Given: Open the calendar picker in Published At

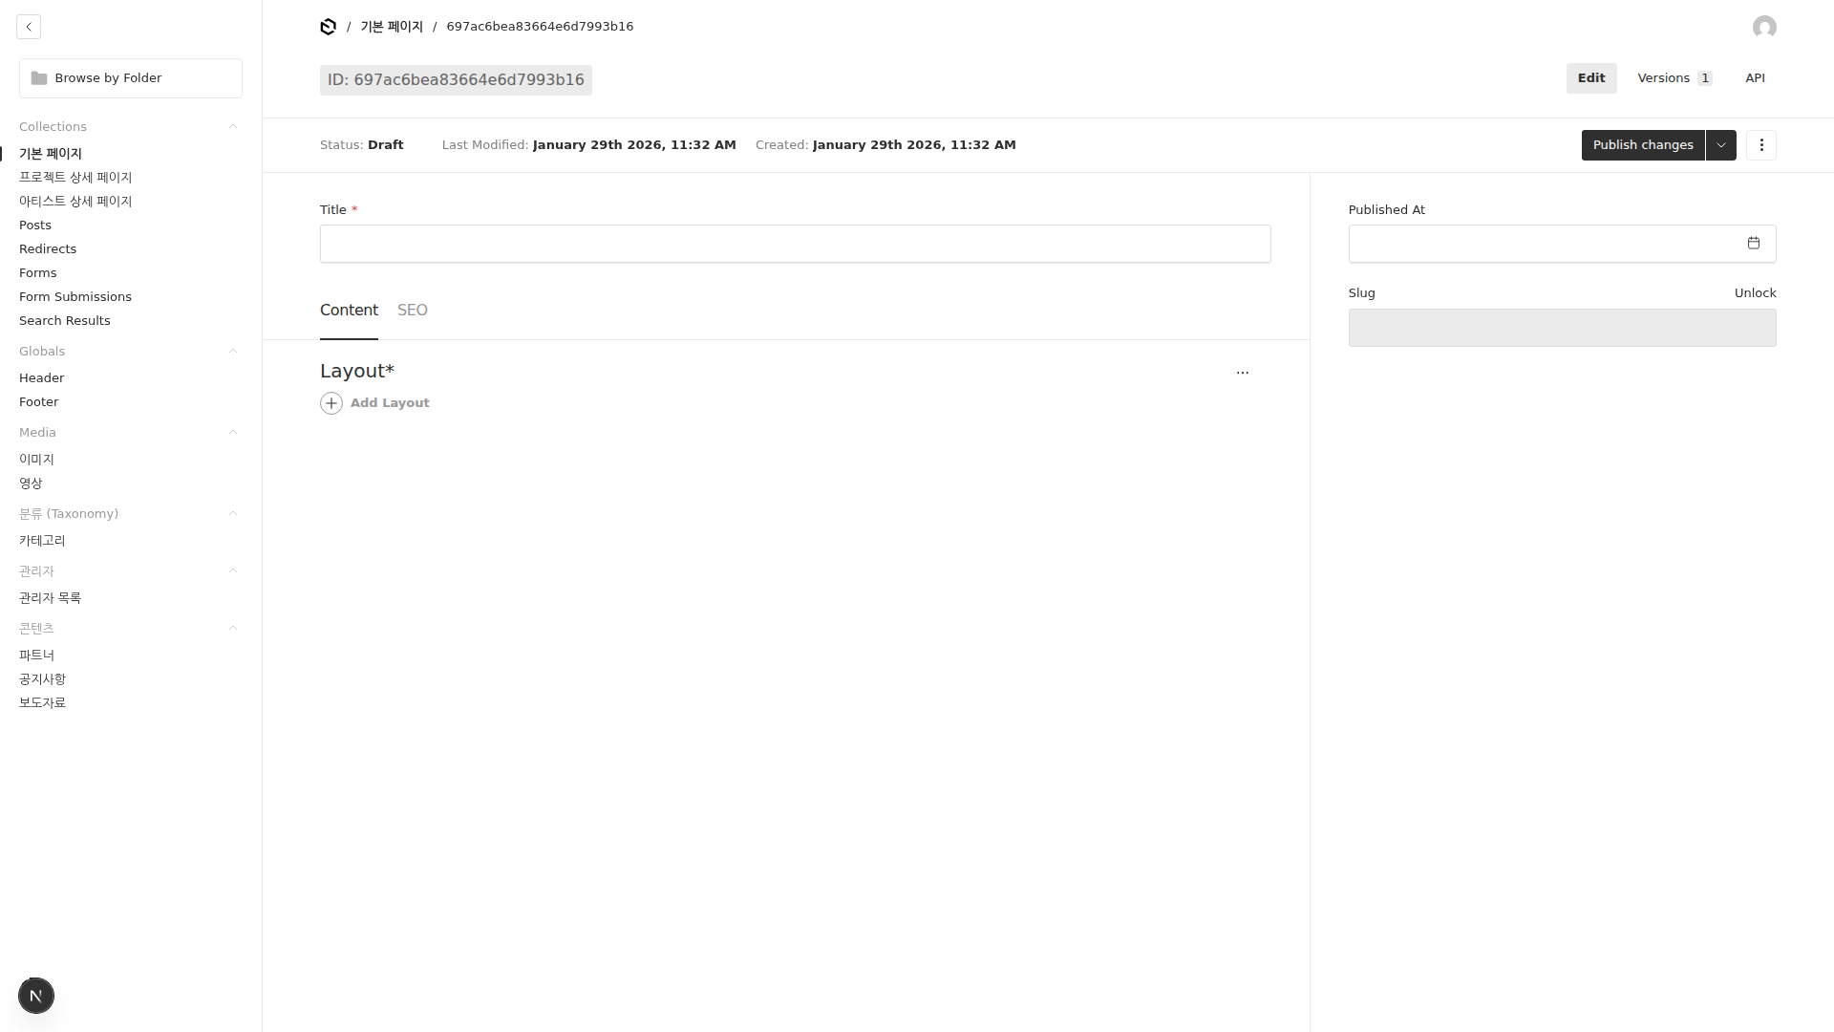Looking at the screenshot, I should point(1753,244).
